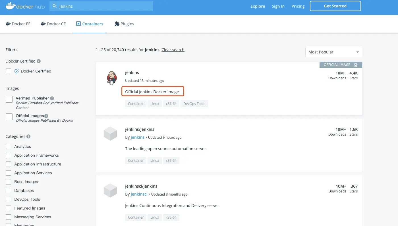Open the jenkinsci publisher link

click(x=139, y=194)
